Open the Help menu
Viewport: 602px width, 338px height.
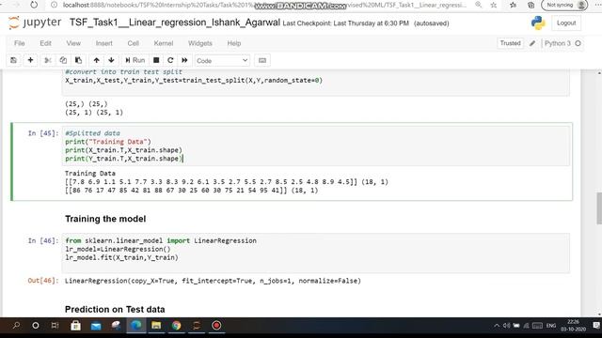(234, 43)
